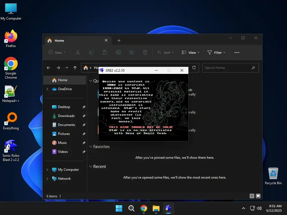This screenshot has width=287, height=215.
Task: Open the Windows Start menu
Action: click(x=119, y=208)
